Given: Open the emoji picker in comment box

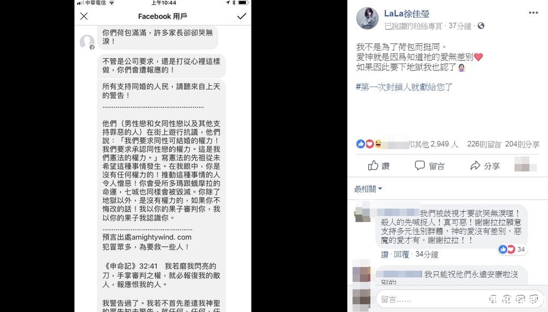Looking at the screenshot, I should tap(493, 299).
